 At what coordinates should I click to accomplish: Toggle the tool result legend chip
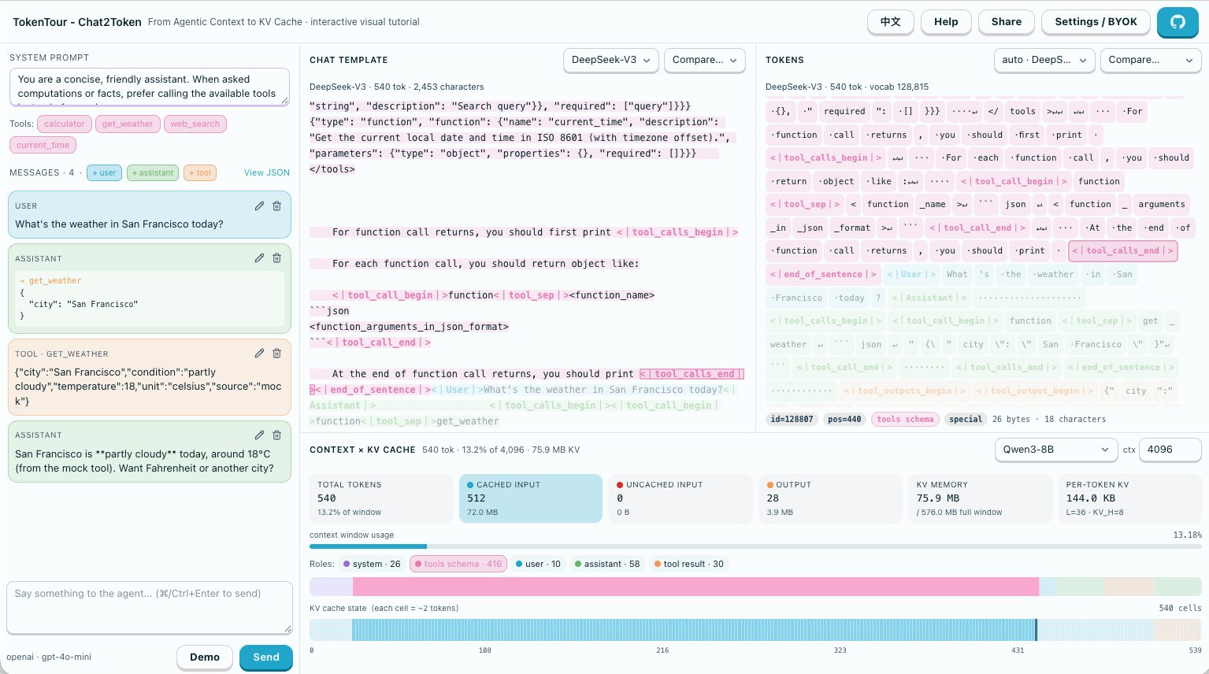[689, 564]
